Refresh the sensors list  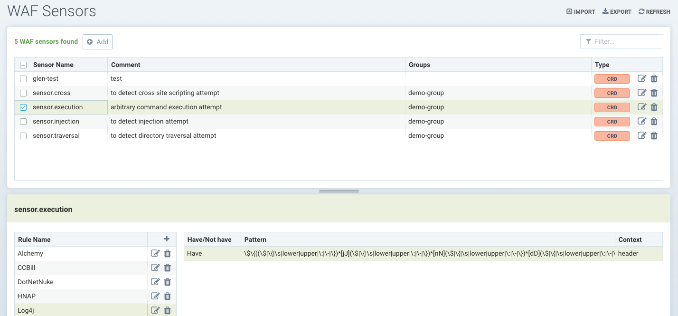pyautogui.click(x=654, y=12)
